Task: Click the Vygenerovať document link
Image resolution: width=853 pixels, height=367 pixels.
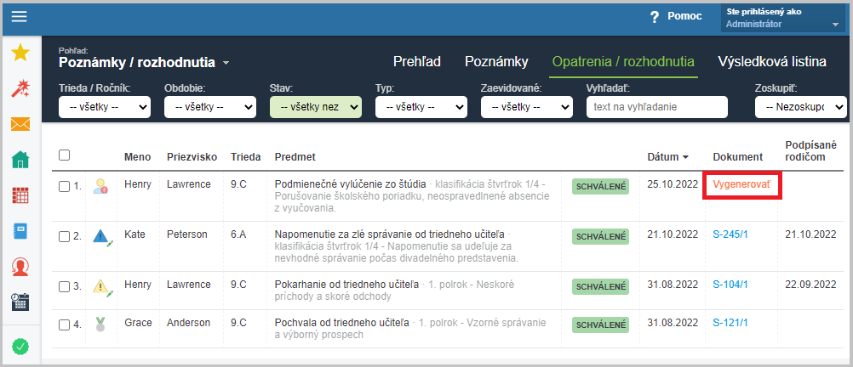Action: pyautogui.click(x=742, y=184)
